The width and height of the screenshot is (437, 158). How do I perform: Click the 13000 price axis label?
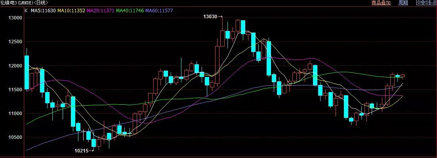point(15,18)
